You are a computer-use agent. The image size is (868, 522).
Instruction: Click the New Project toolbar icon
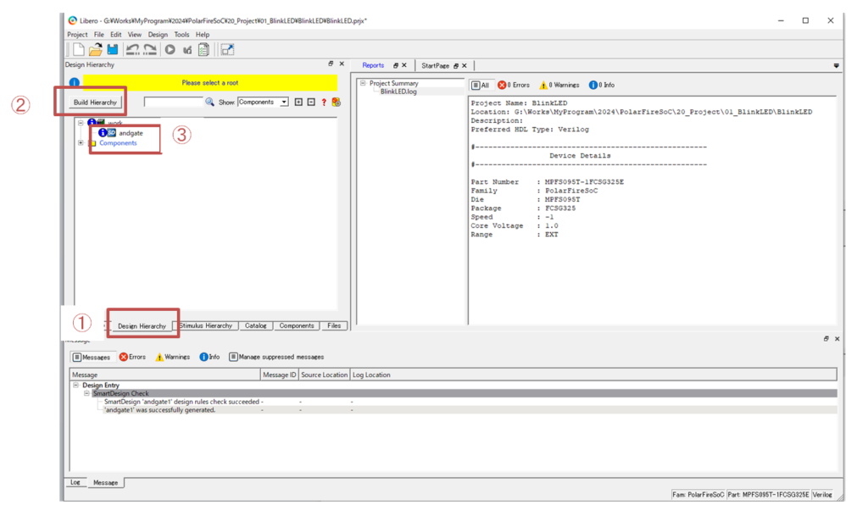(78, 50)
